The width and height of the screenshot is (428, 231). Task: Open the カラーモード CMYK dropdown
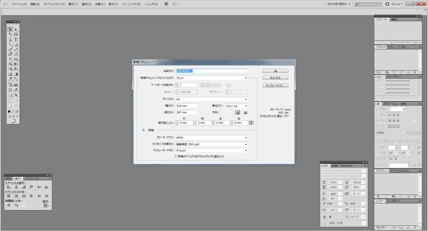[x=212, y=138]
